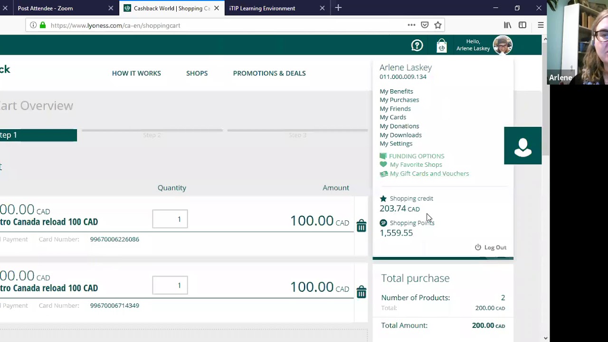Open a new browser tab
This screenshot has height=342, width=608.
tap(338, 8)
